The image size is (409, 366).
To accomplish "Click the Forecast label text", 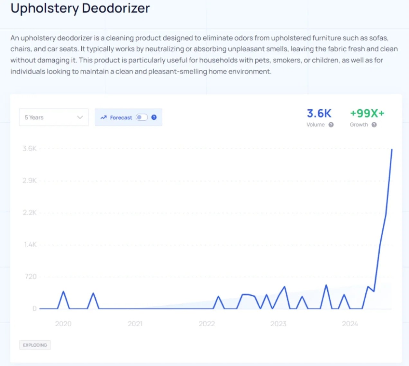I will [x=121, y=118].
